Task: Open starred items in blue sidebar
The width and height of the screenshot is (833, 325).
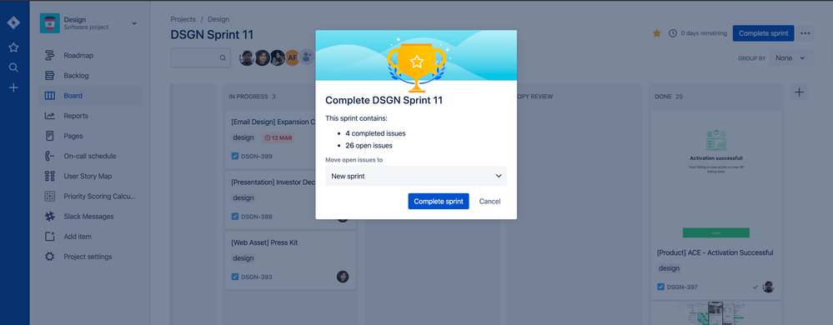Action: point(14,47)
